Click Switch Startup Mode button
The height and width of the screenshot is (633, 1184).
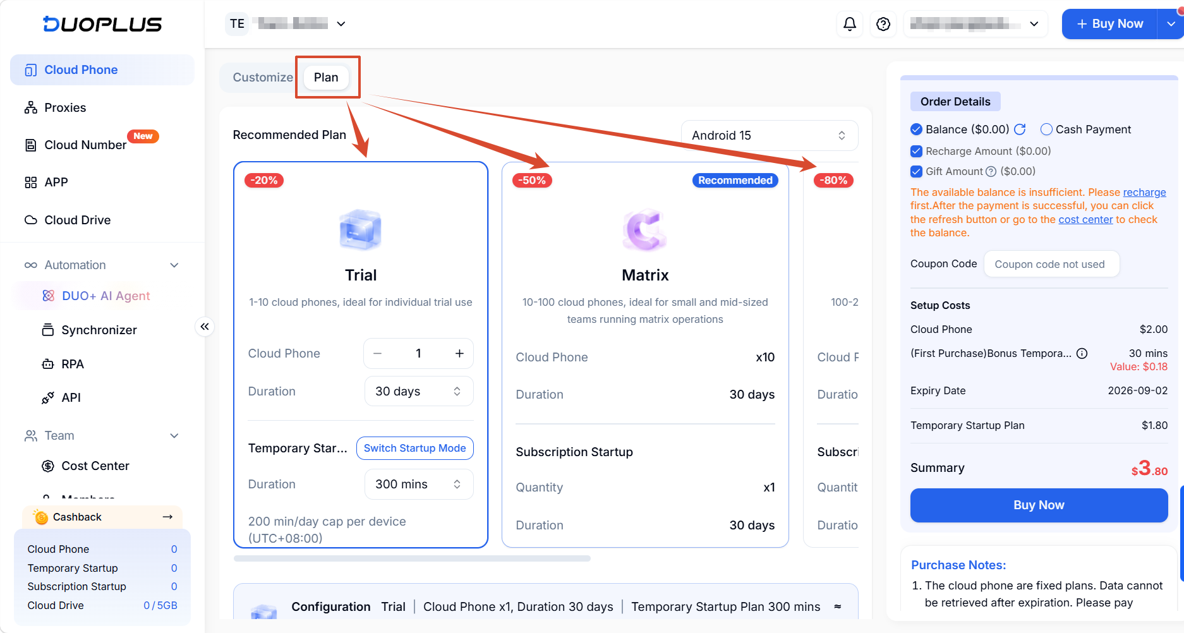pyautogui.click(x=414, y=449)
